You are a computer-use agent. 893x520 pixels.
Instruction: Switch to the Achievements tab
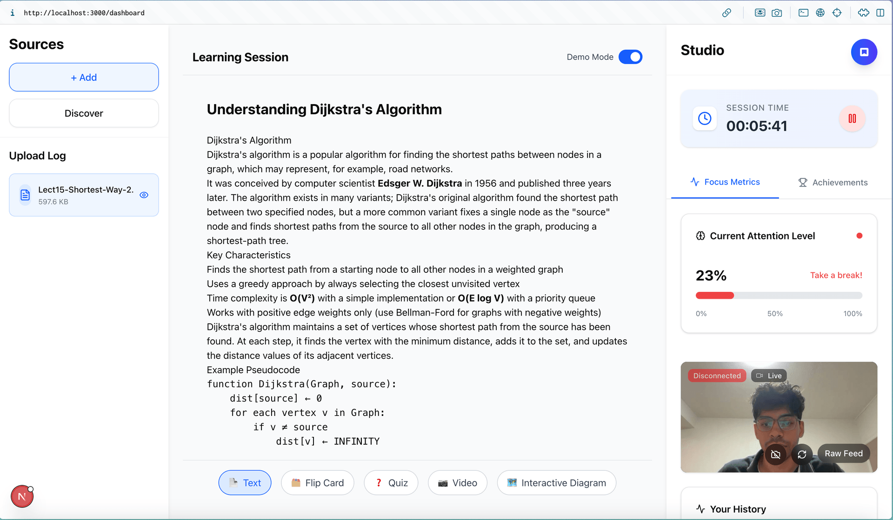833,183
